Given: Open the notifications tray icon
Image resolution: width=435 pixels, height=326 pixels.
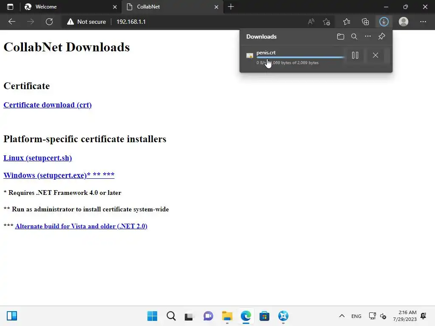Looking at the screenshot, I should pos(424,316).
